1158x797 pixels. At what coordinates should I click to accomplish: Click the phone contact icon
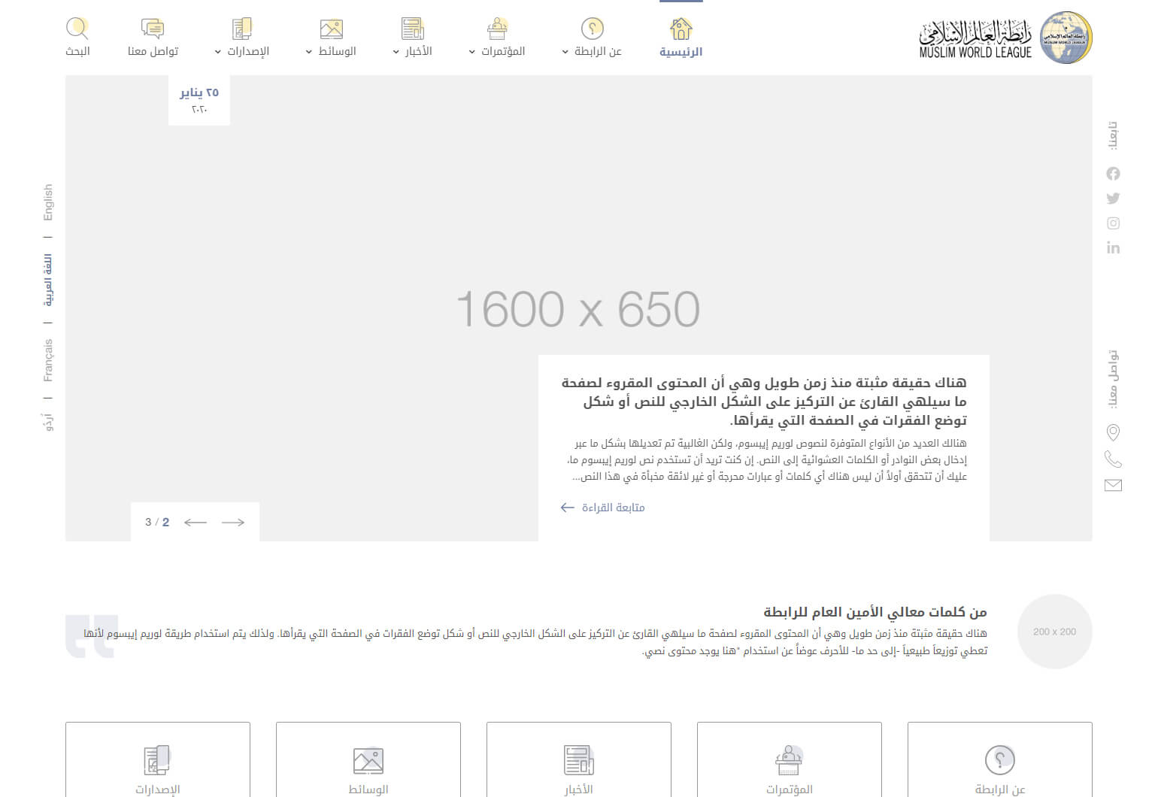point(1113,459)
